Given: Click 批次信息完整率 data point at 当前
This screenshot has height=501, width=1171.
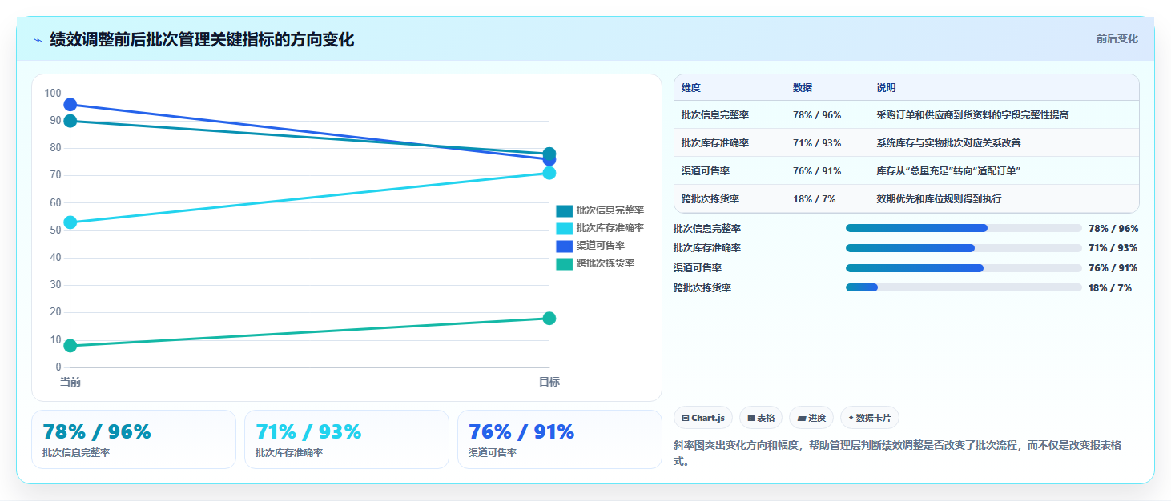Looking at the screenshot, I should coord(70,121).
